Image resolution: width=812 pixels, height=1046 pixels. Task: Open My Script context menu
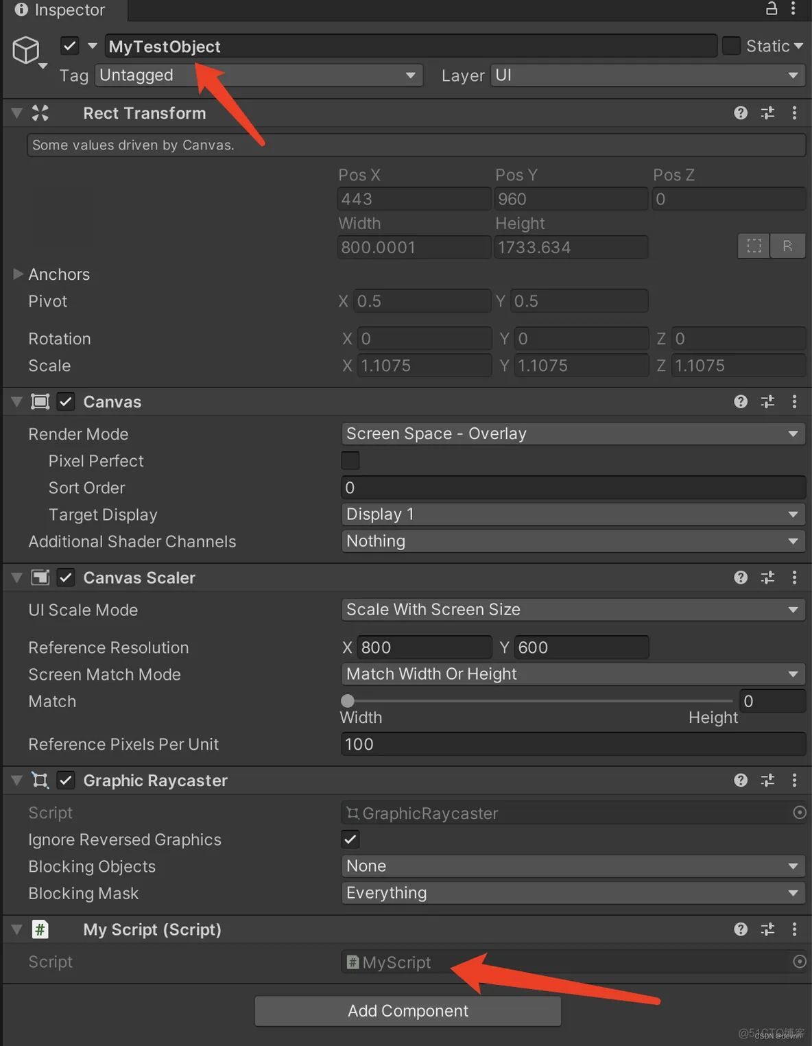click(x=794, y=929)
